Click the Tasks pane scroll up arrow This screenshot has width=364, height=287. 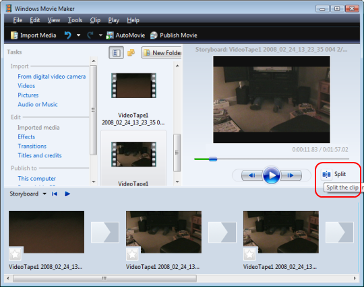coord(94,61)
